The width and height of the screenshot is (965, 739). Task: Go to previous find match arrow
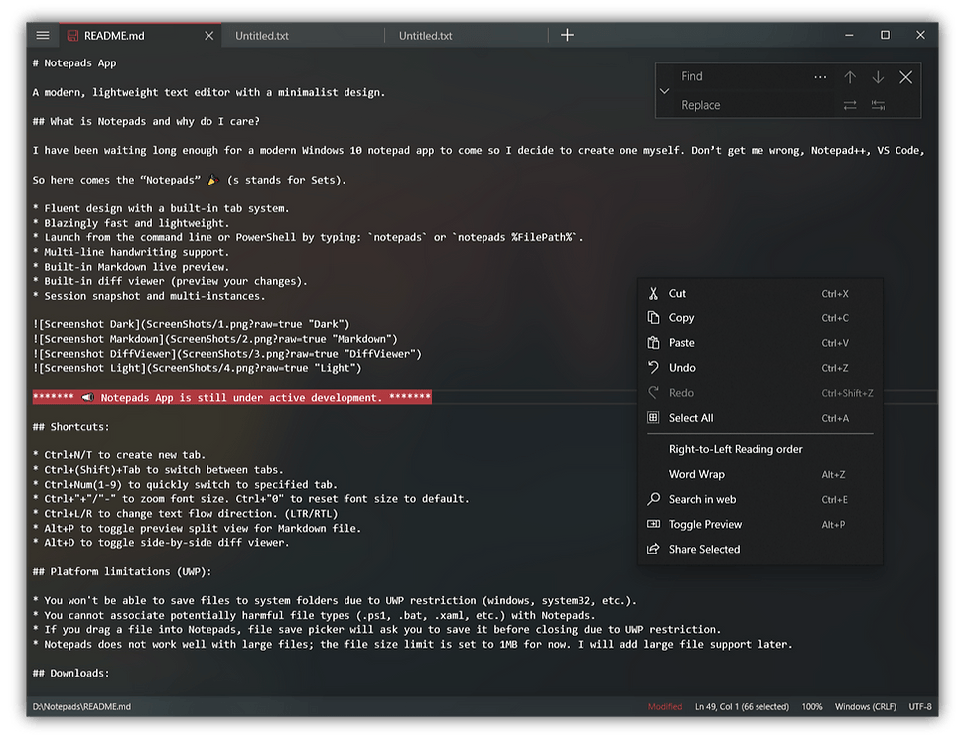[849, 77]
